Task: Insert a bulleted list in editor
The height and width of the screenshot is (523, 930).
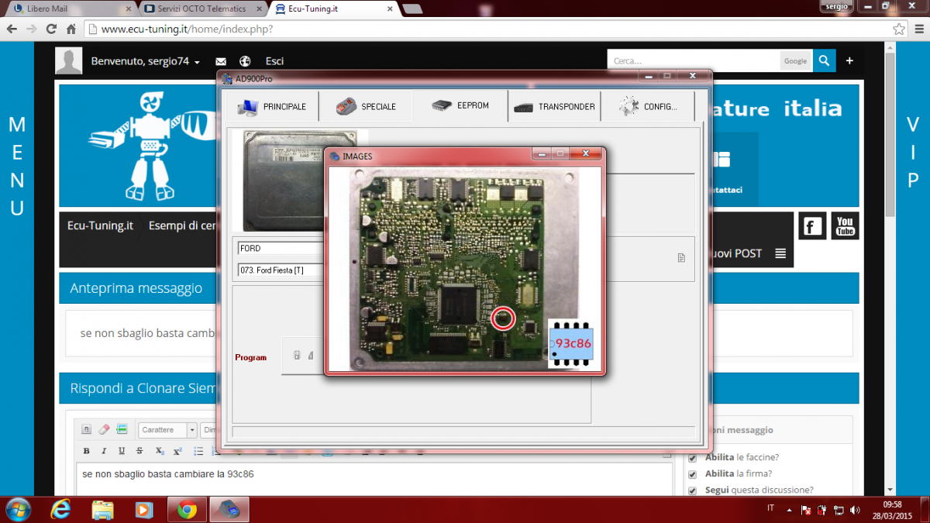Action: pyautogui.click(x=198, y=451)
